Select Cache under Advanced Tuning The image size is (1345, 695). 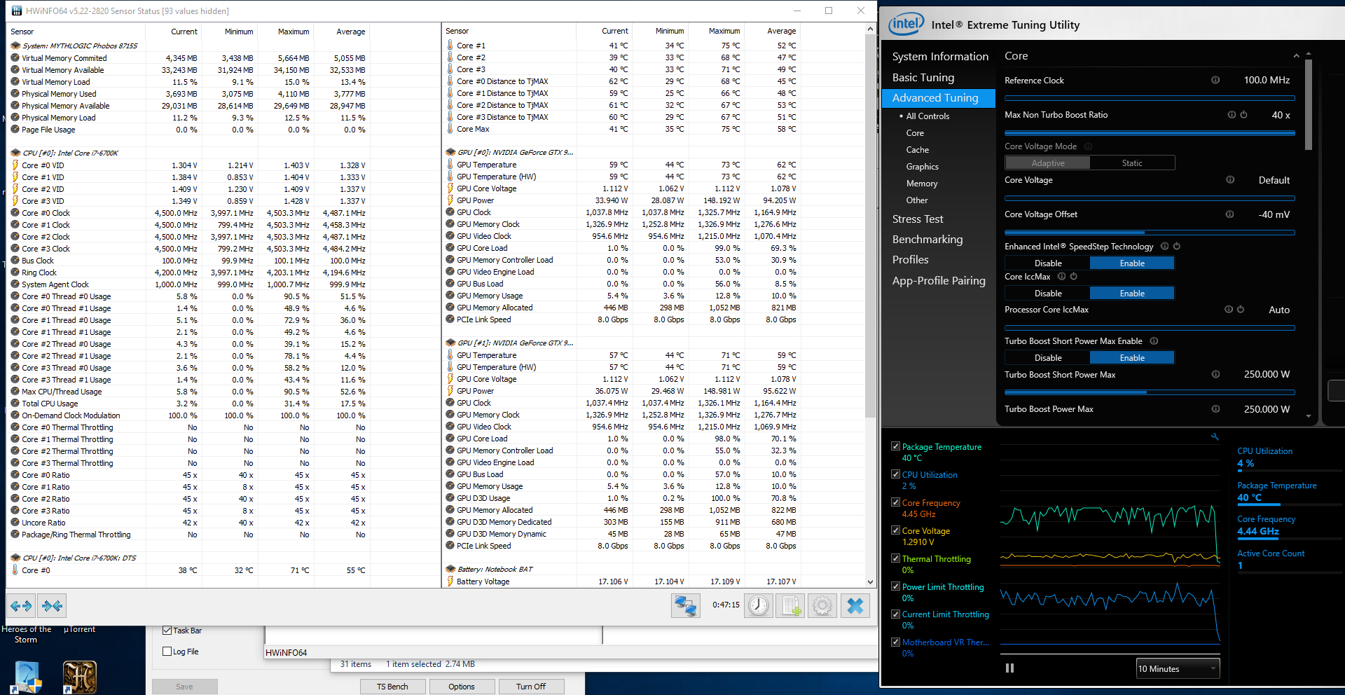pos(918,150)
